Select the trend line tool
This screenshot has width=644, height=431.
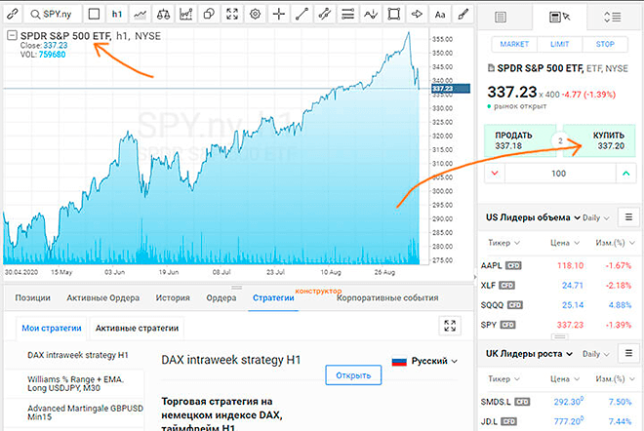pyautogui.click(x=302, y=15)
